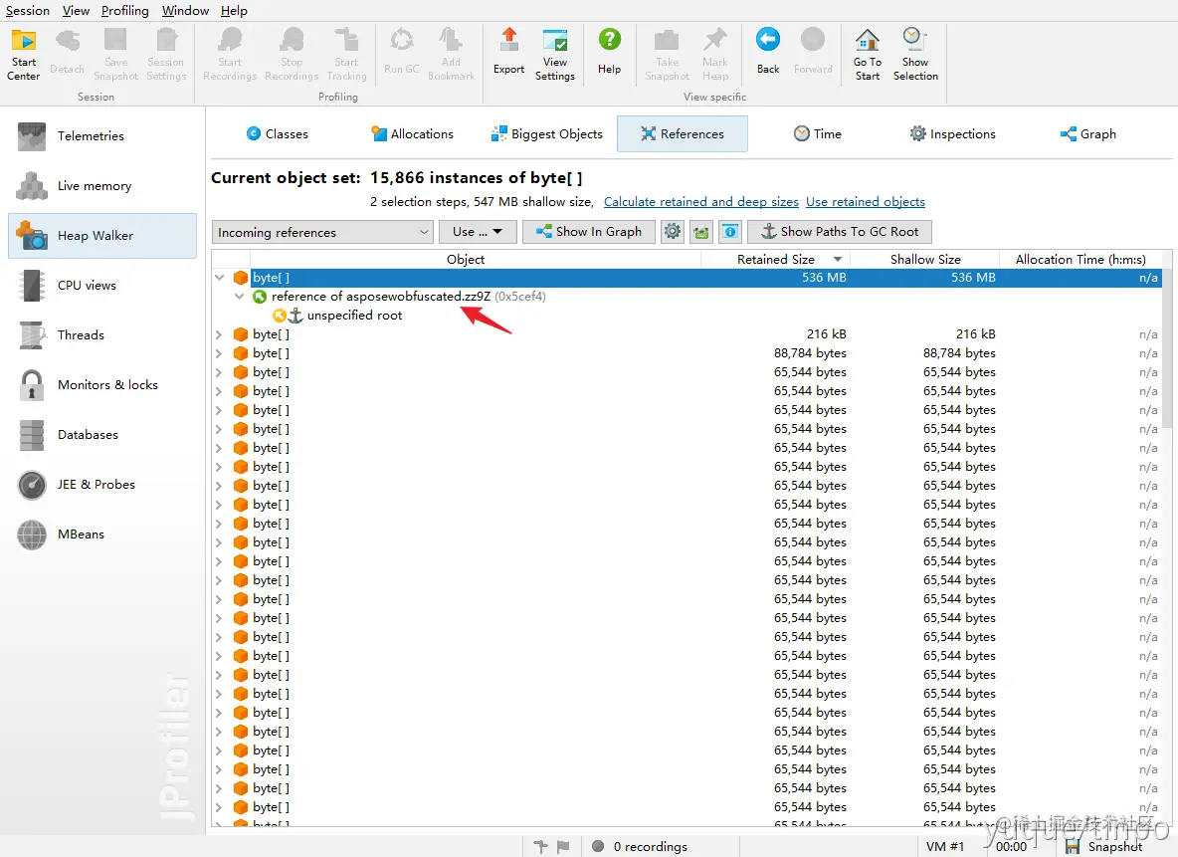Screen dimensions: 1178x857
Task: Open the Incoming references dropdown
Action: (323, 232)
